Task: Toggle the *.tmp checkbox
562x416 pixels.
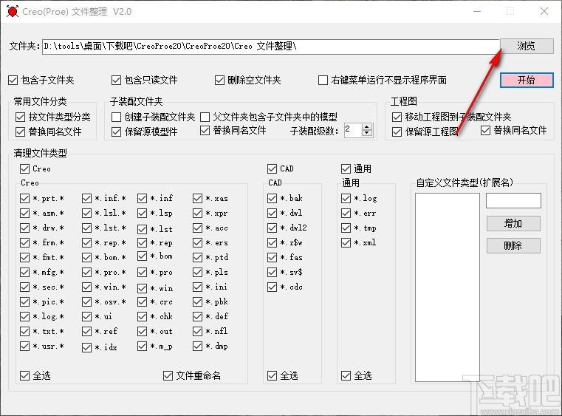Action: 346,228
